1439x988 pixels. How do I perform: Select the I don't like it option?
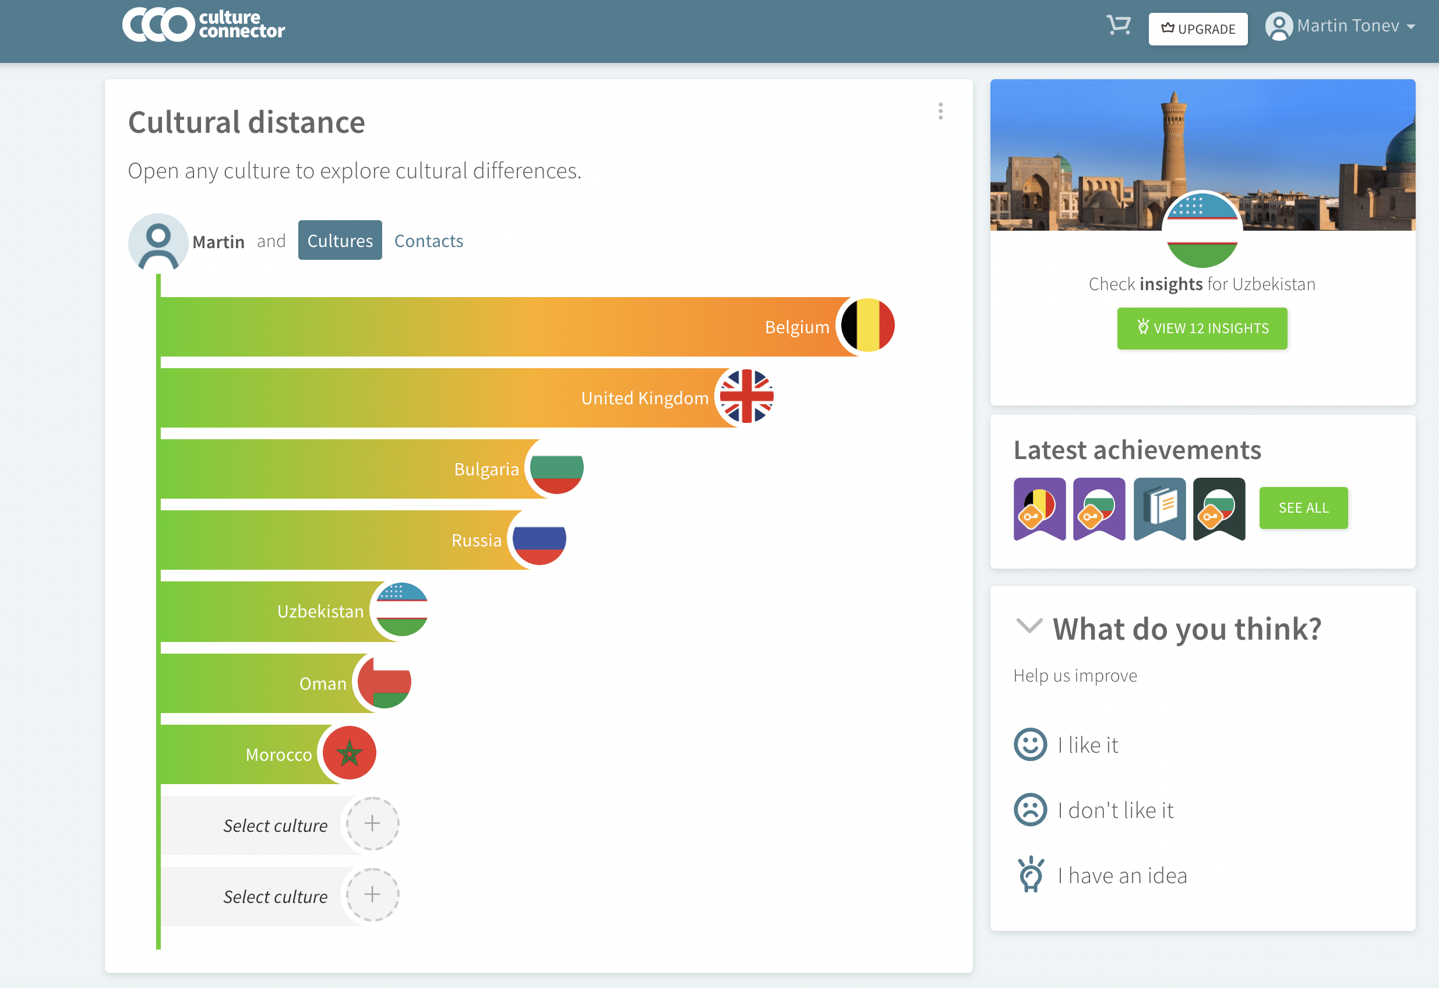[x=1094, y=810]
